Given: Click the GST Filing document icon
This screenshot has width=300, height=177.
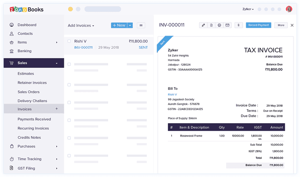Looking at the screenshot, I should tap(11, 168).
